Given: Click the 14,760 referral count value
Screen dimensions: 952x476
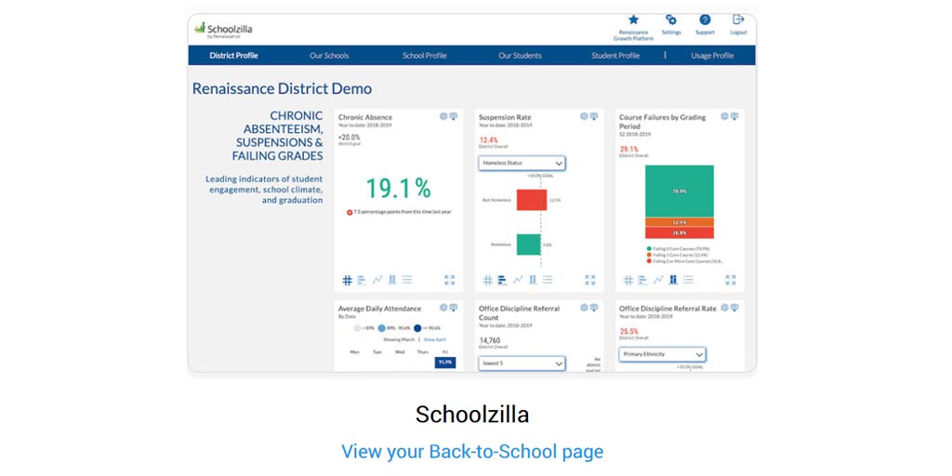Looking at the screenshot, I should (490, 340).
